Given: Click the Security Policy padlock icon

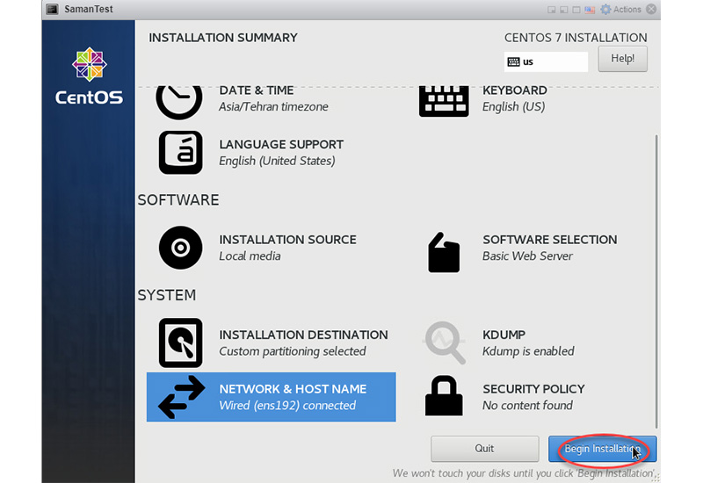Looking at the screenshot, I should 444,396.
